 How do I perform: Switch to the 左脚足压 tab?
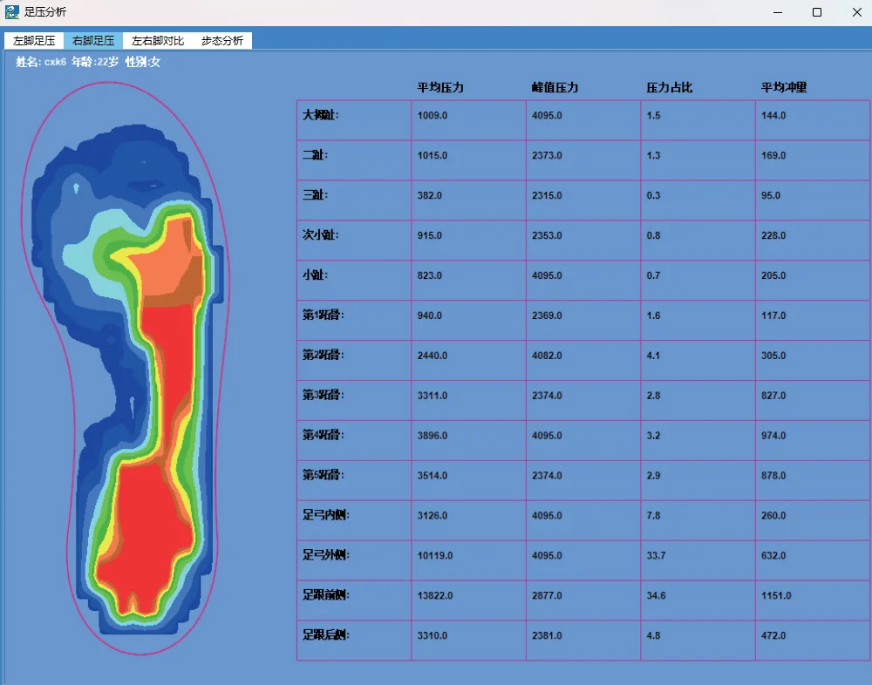click(34, 41)
